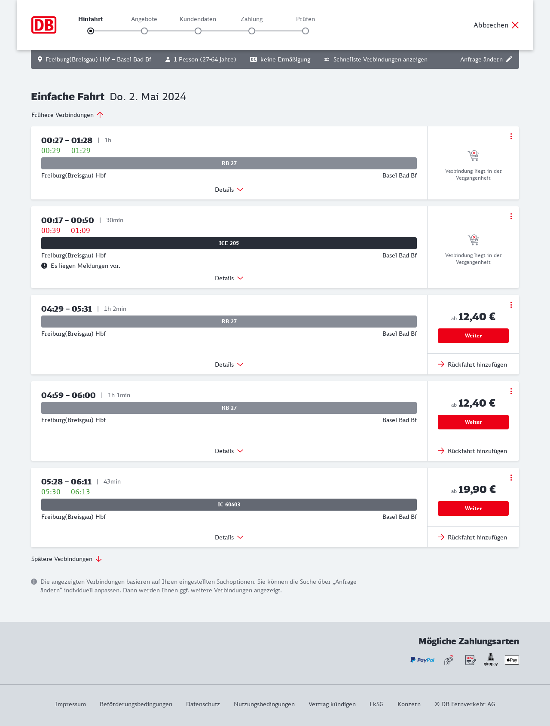This screenshot has width=550, height=726.
Task: Click the Apple Pay payment icon
Action: (x=512, y=660)
